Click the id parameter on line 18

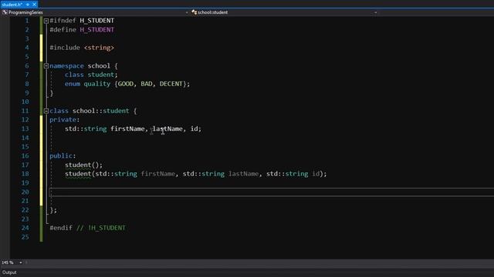click(x=316, y=174)
